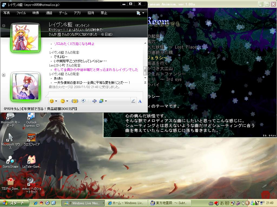Click the 翔さんのつながり status line
This screenshot has width=277, height=207.
(81, 34)
